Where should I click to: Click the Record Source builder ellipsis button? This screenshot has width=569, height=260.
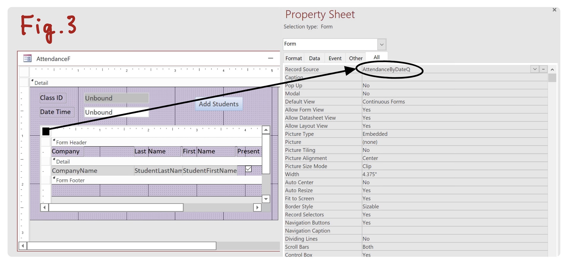click(543, 69)
